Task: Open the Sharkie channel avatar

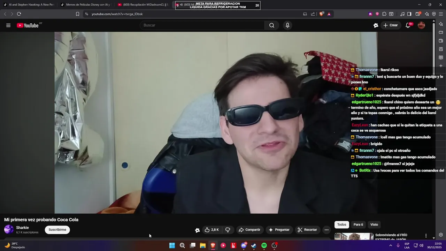Action: pos(9,229)
